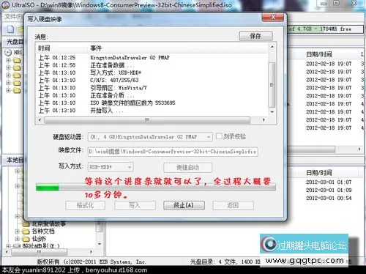This screenshot has width=366, height=274.
Task: Select the 仙剑5 folder in local tree
Action: [39, 239]
